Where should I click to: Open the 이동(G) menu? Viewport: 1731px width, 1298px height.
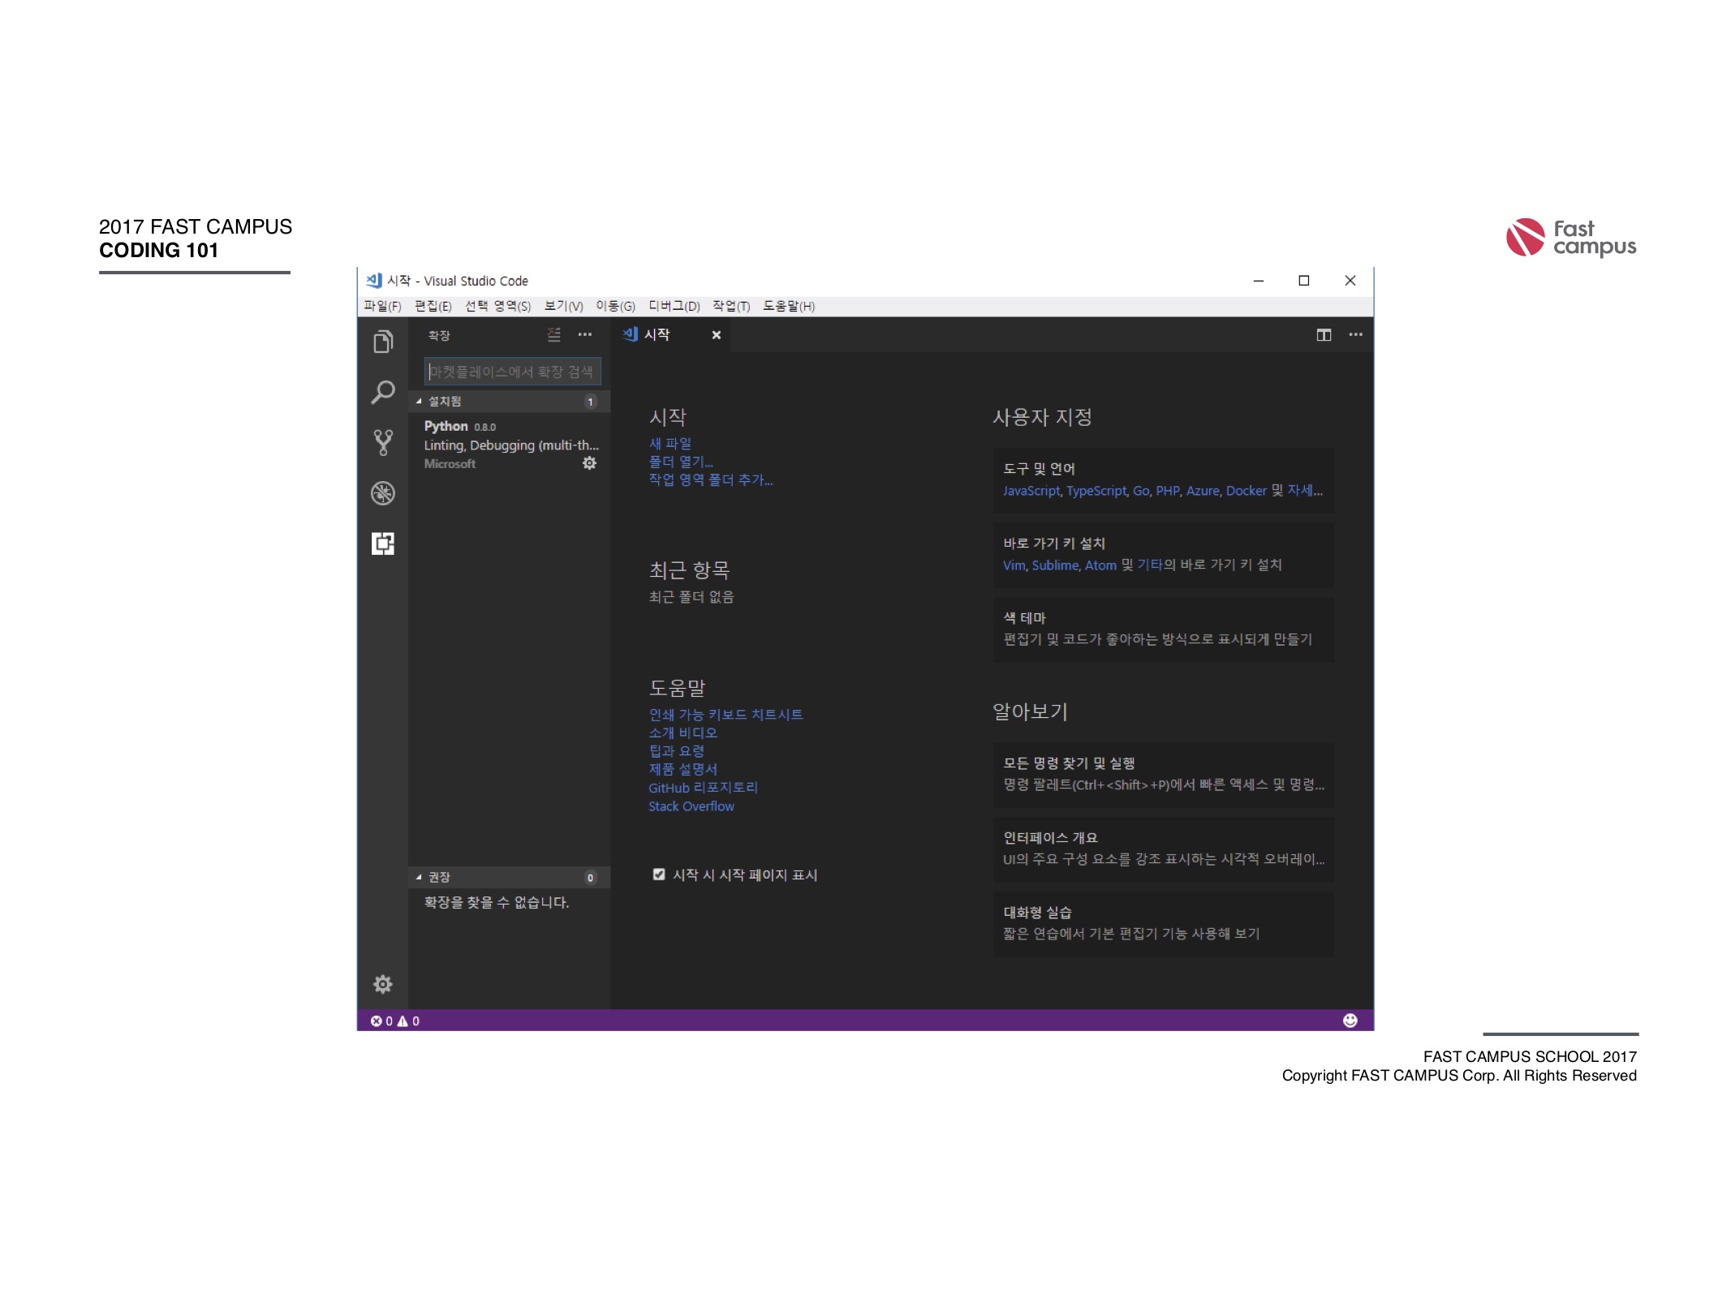[x=616, y=306]
